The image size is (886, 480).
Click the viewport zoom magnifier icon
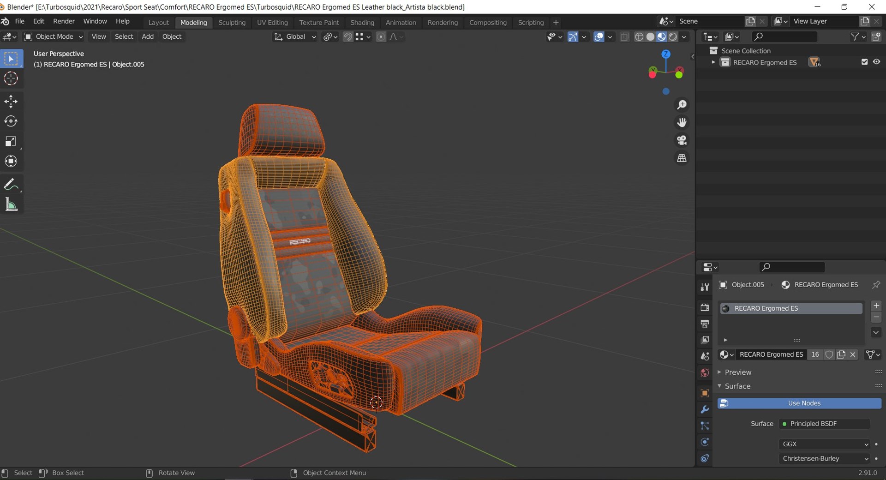pyautogui.click(x=682, y=105)
